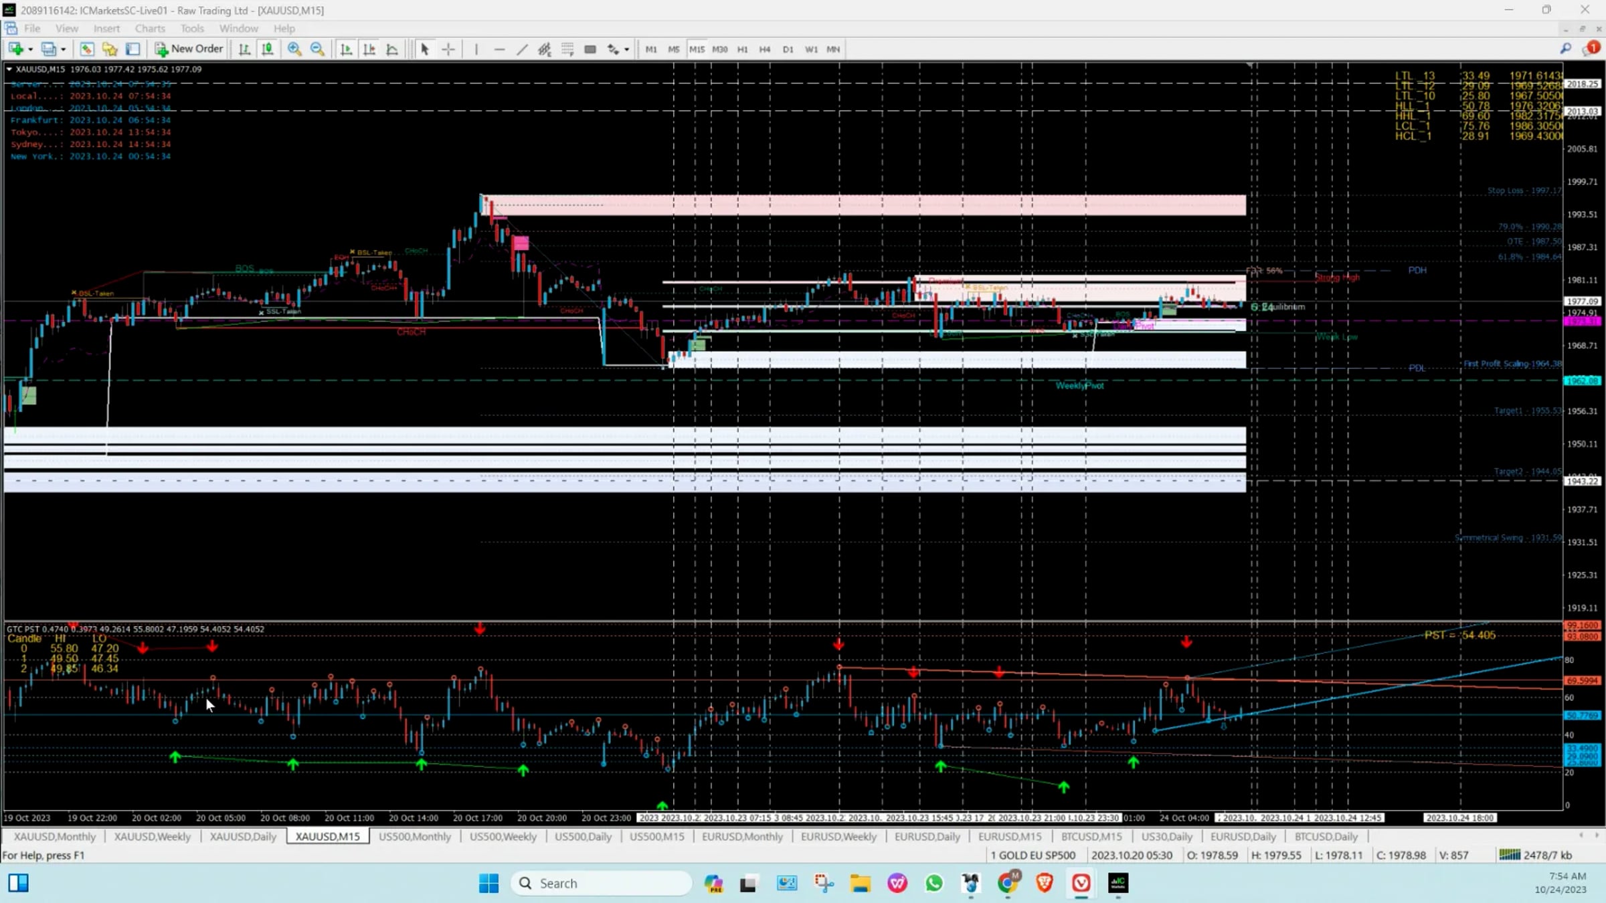The width and height of the screenshot is (1606, 903).
Task: Expand the new chart dropdown arrow
Action: tap(30, 49)
